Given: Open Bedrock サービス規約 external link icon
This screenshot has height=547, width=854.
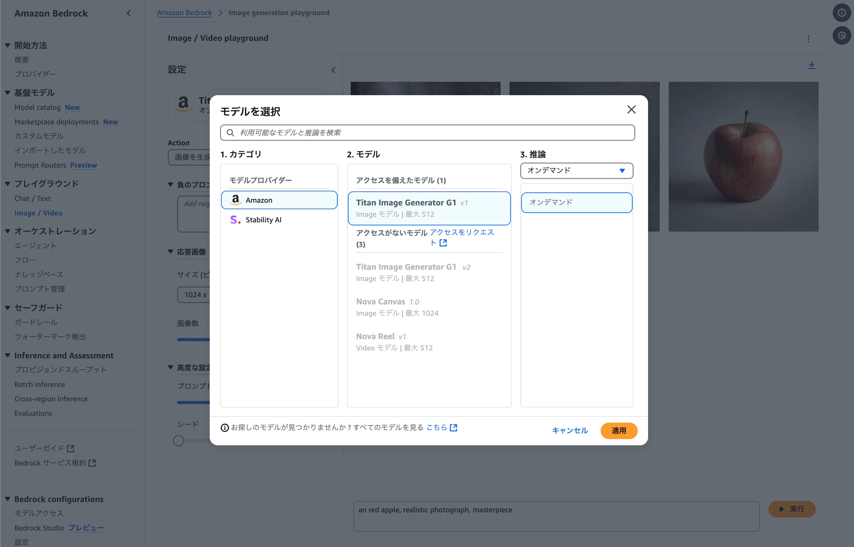Looking at the screenshot, I should [92, 463].
